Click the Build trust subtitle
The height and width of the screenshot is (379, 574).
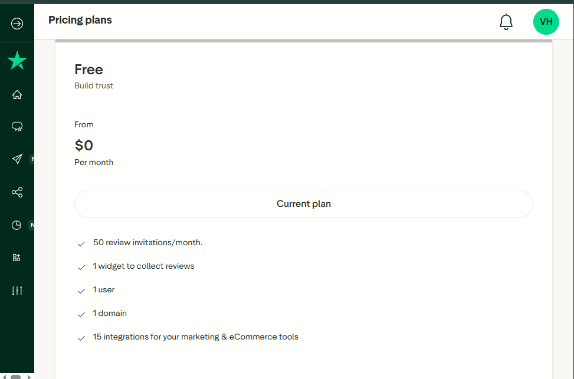click(x=94, y=85)
